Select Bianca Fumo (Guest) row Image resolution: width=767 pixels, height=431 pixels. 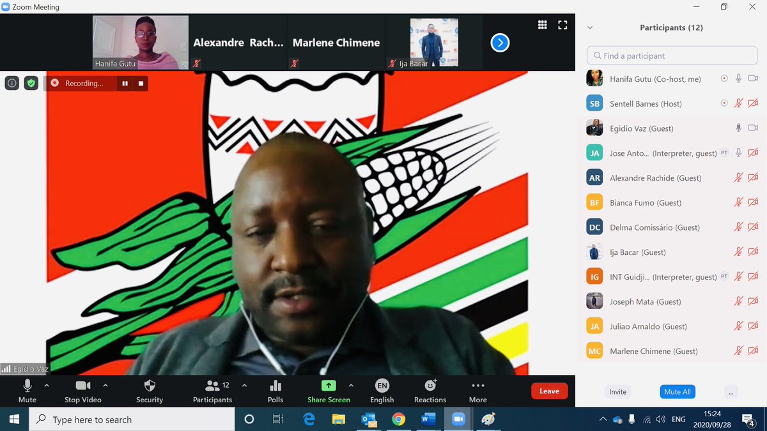(x=672, y=202)
